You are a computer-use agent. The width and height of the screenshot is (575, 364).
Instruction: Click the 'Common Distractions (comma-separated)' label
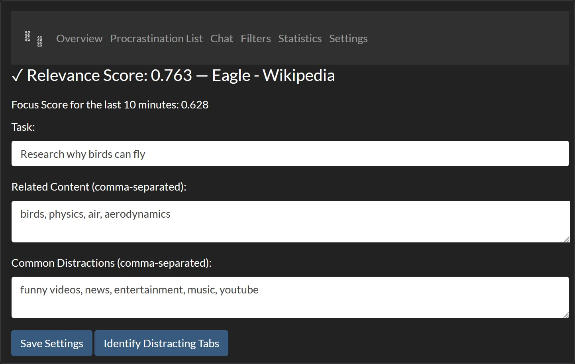[112, 263]
